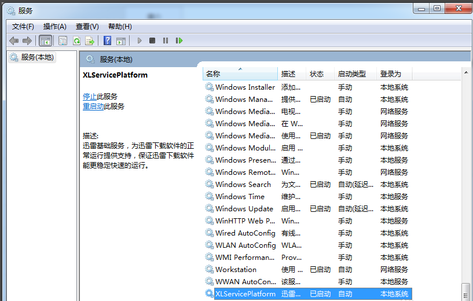Select the Windows Modul... service row
The height and width of the screenshot is (301, 473).
click(307, 148)
